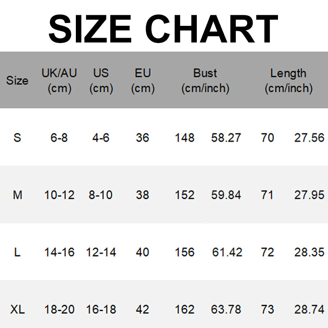Viewport: 328px width, 328px height.
Task: Select the Bust (cm/inch) header
Action: point(205,80)
